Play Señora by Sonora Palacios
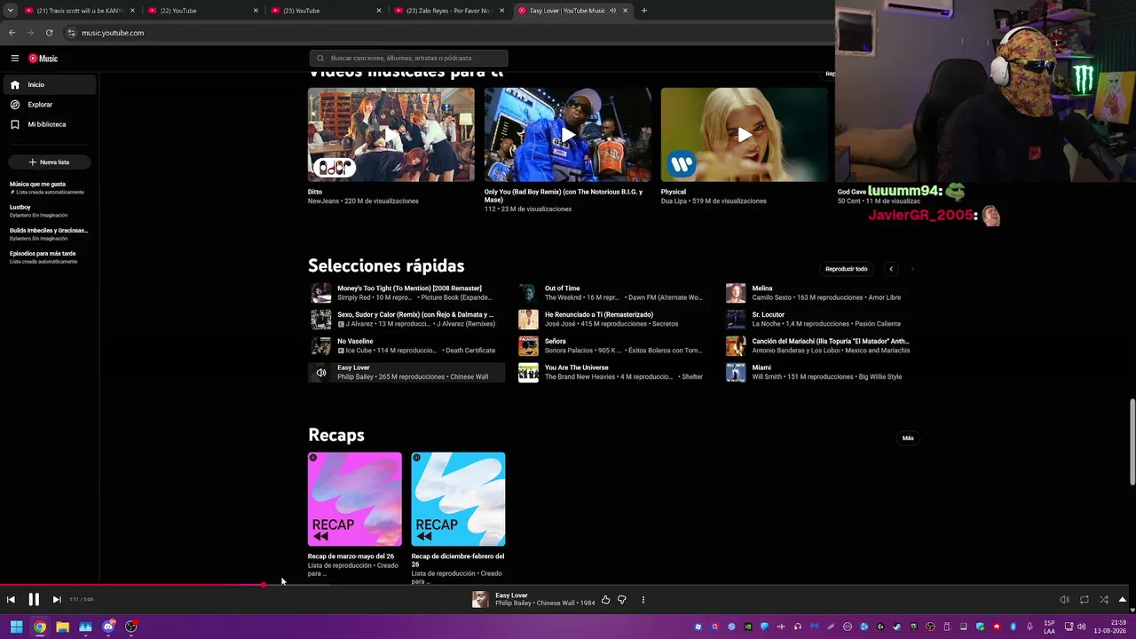 pos(615,346)
